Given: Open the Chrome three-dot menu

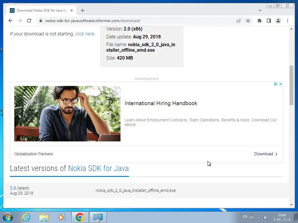Looking at the screenshot, I should [288, 21].
